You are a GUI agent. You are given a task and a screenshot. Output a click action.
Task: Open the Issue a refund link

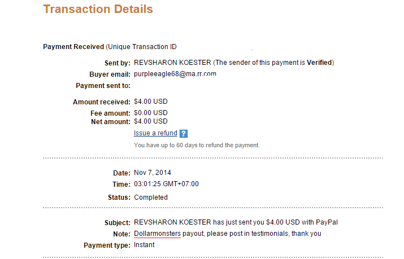point(155,133)
